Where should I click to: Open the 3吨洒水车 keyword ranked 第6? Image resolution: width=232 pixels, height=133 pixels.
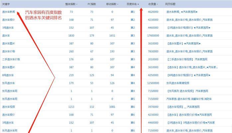tap(8, 123)
